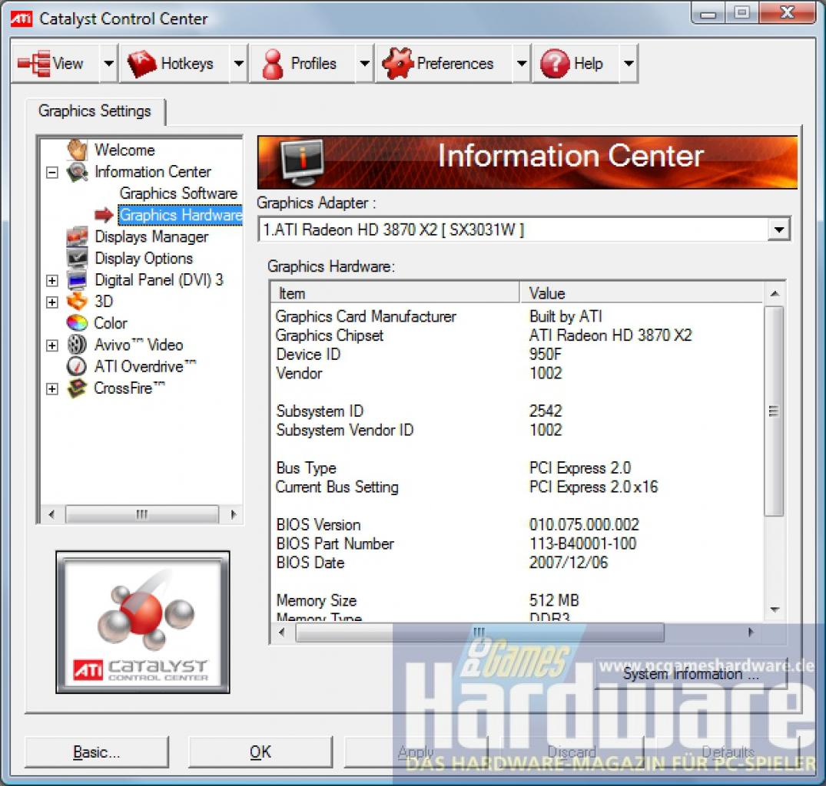Click the Bus Type value PCI Express 2.0
Screen dimensions: 826x786
click(580, 467)
